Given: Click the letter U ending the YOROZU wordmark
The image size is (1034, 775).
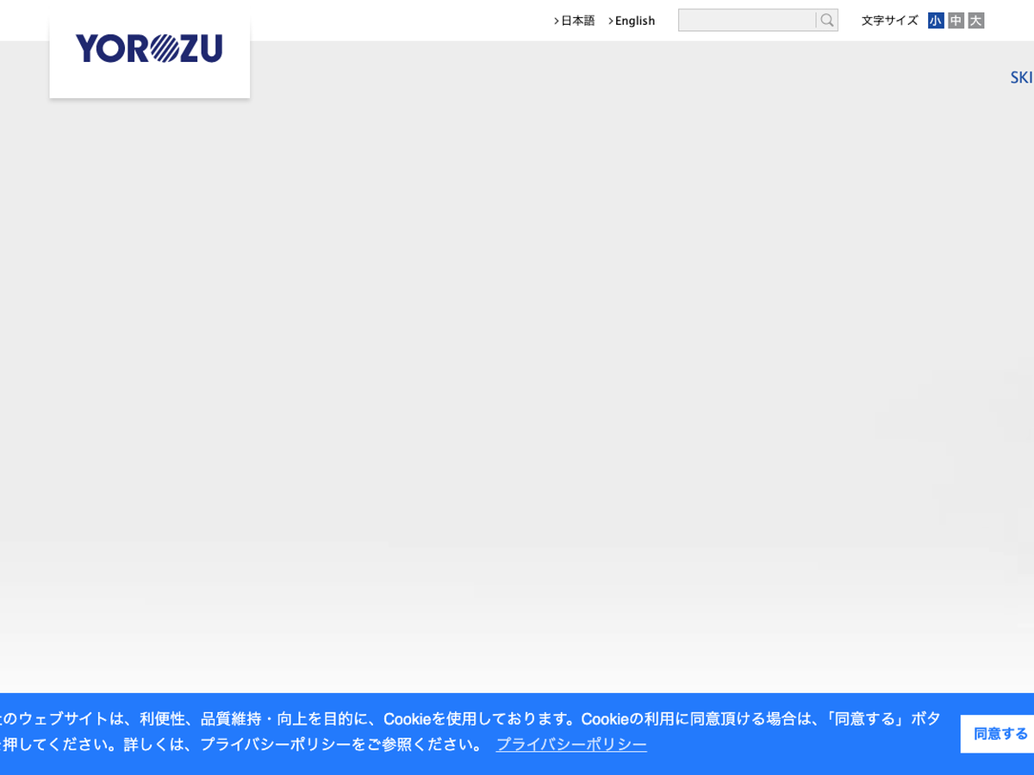Looking at the screenshot, I should (x=212, y=49).
